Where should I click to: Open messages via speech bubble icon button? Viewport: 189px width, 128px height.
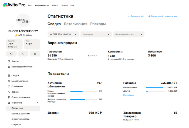click(11, 54)
